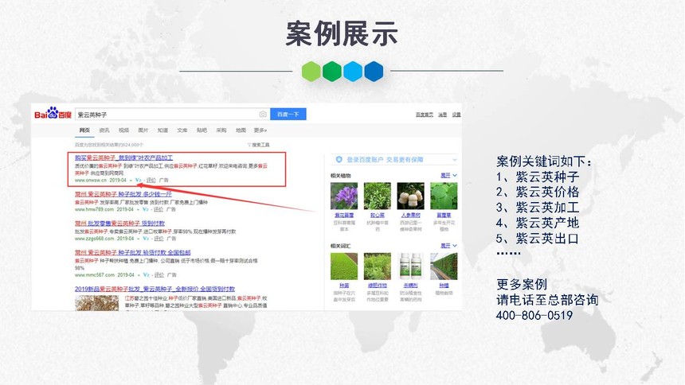This screenshot has height=385, width=685.
Task: Click the seed photo in 2019新品 result
Action: pos(96,303)
